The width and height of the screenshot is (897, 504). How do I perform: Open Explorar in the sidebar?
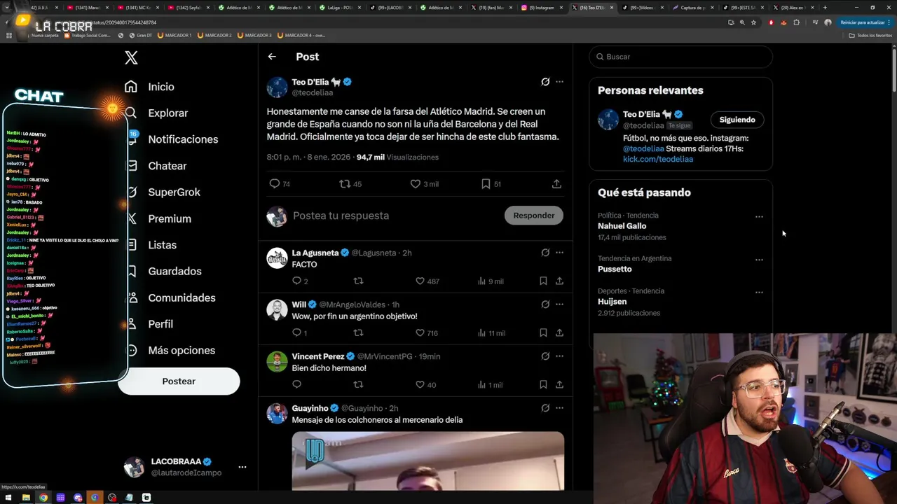156,113
